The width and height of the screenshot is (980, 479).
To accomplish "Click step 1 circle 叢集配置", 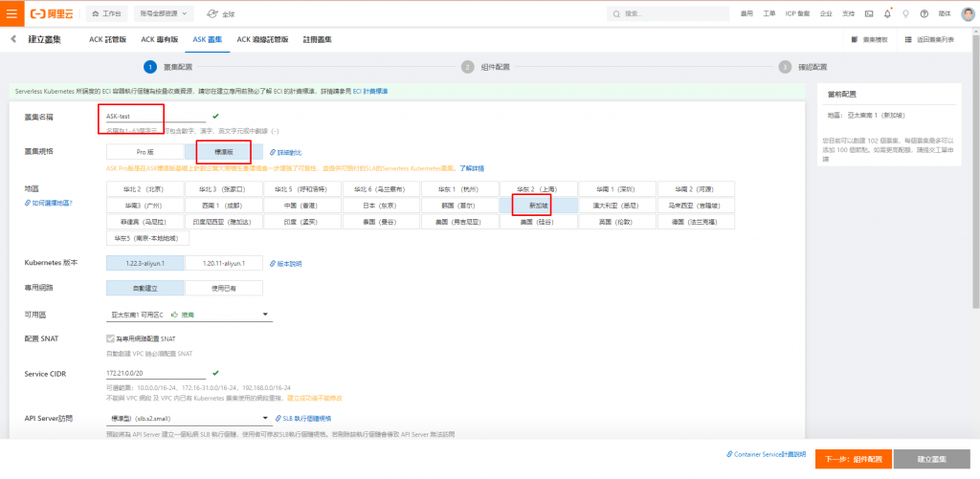I will click(x=150, y=67).
